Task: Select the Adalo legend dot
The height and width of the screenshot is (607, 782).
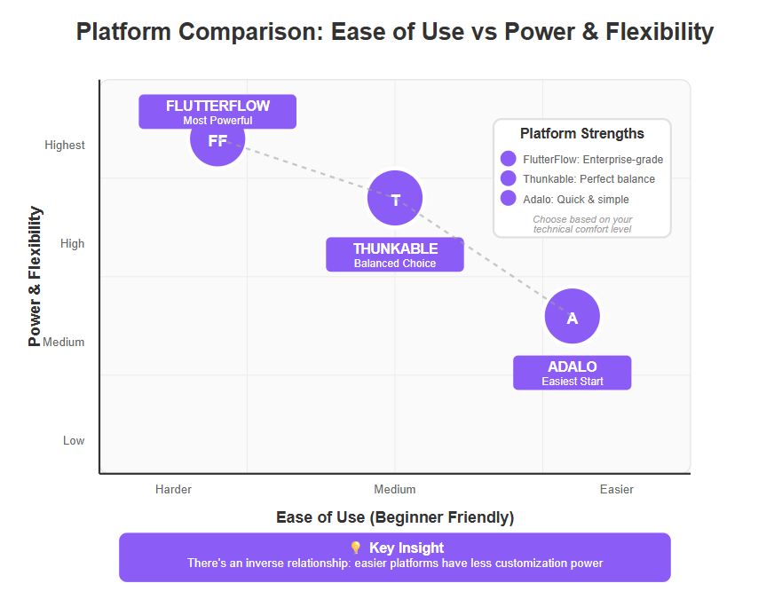Action: (509, 198)
